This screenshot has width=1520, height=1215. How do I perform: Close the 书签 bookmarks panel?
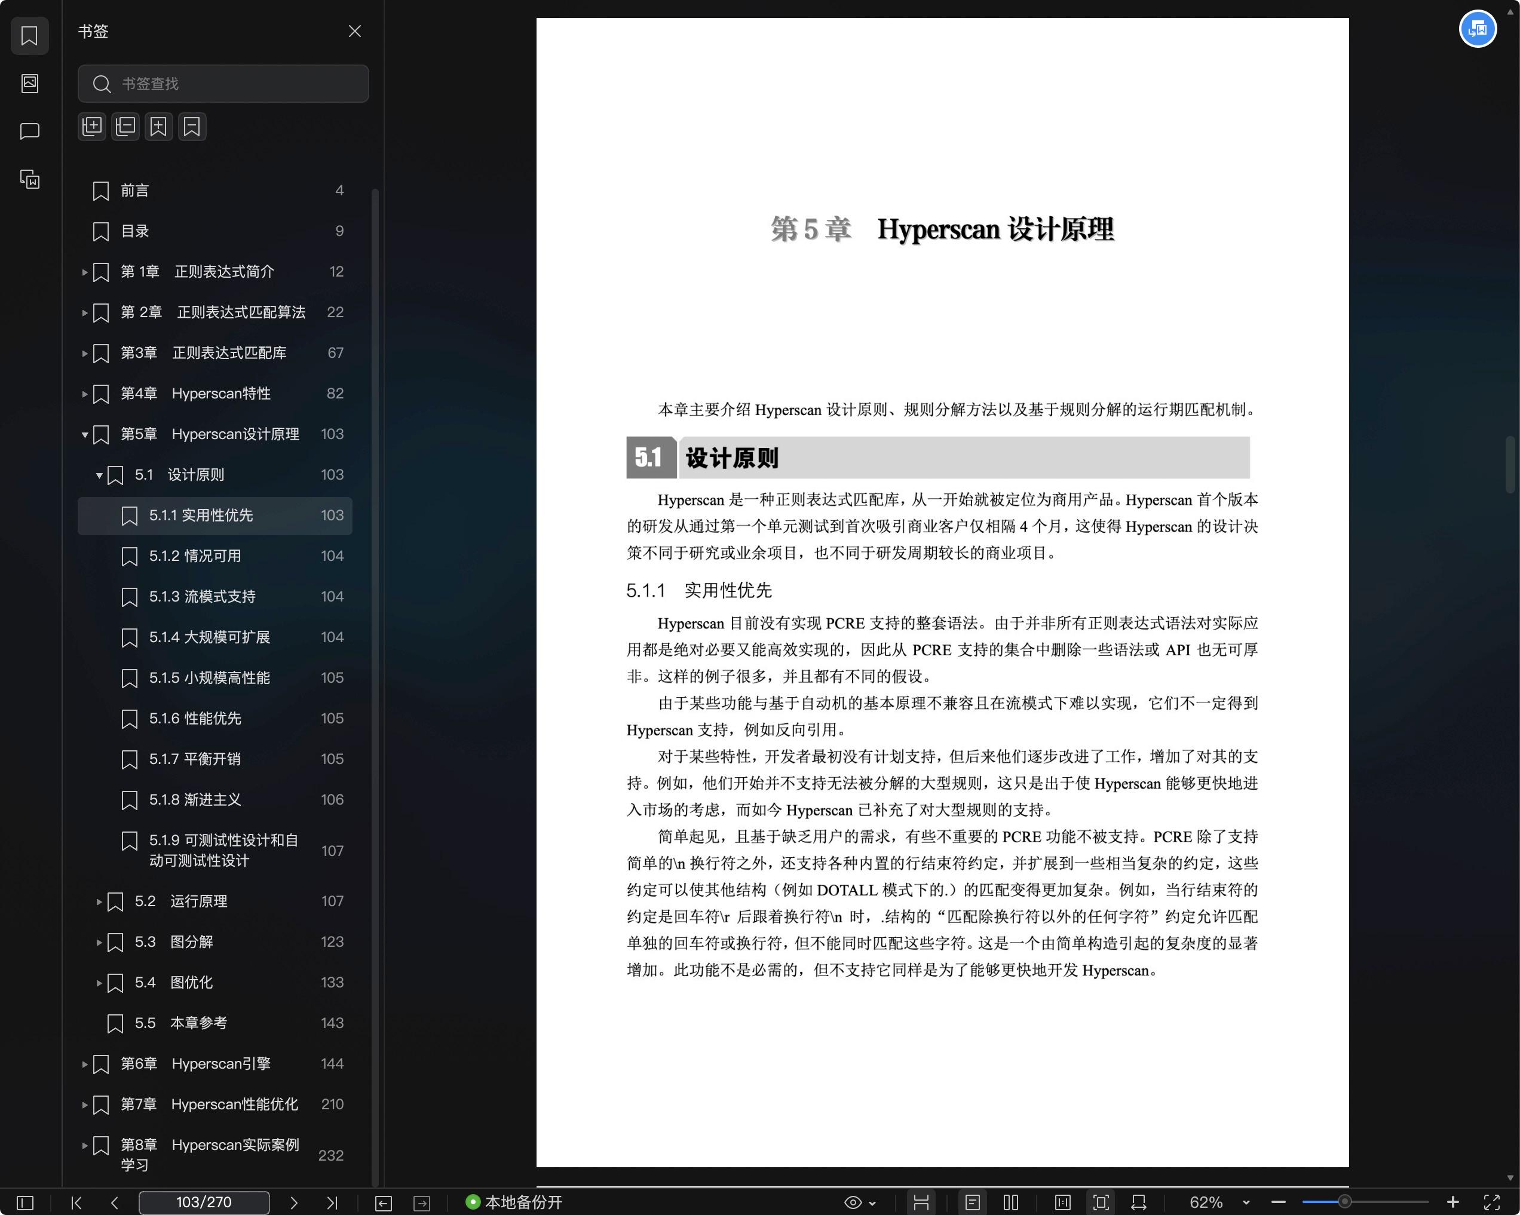click(355, 31)
